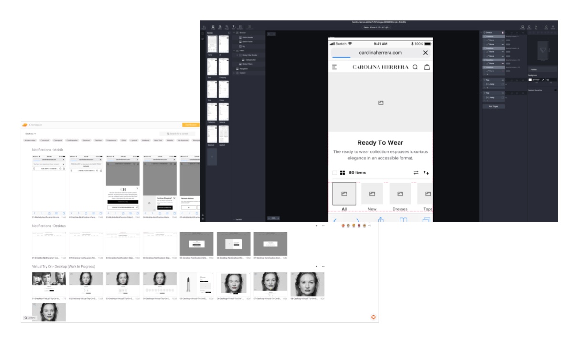
Task: Open the Background color swatch
Action: pyautogui.click(x=530, y=80)
